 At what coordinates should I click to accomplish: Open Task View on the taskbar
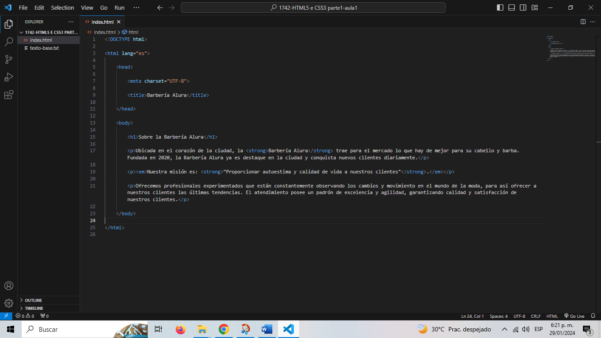click(158, 329)
